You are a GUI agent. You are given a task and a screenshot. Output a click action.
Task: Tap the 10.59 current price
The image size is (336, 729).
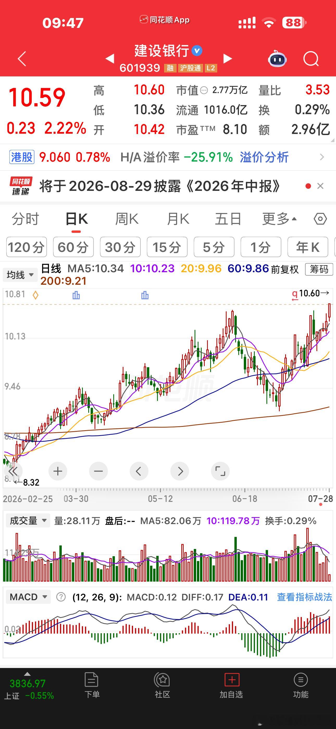[37, 97]
